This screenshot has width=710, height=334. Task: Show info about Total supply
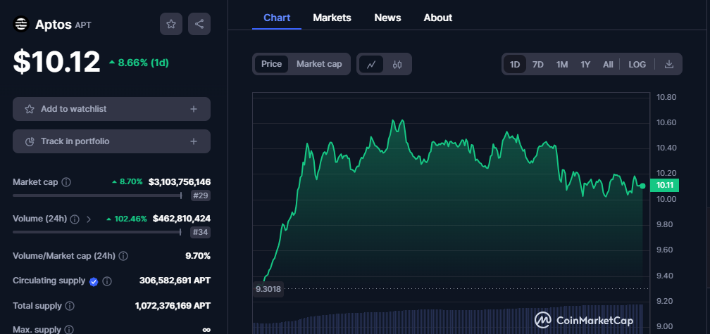pos(70,306)
